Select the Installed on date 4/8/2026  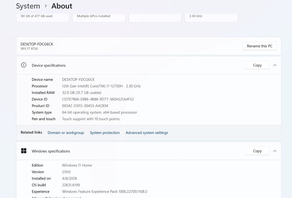[69, 178]
